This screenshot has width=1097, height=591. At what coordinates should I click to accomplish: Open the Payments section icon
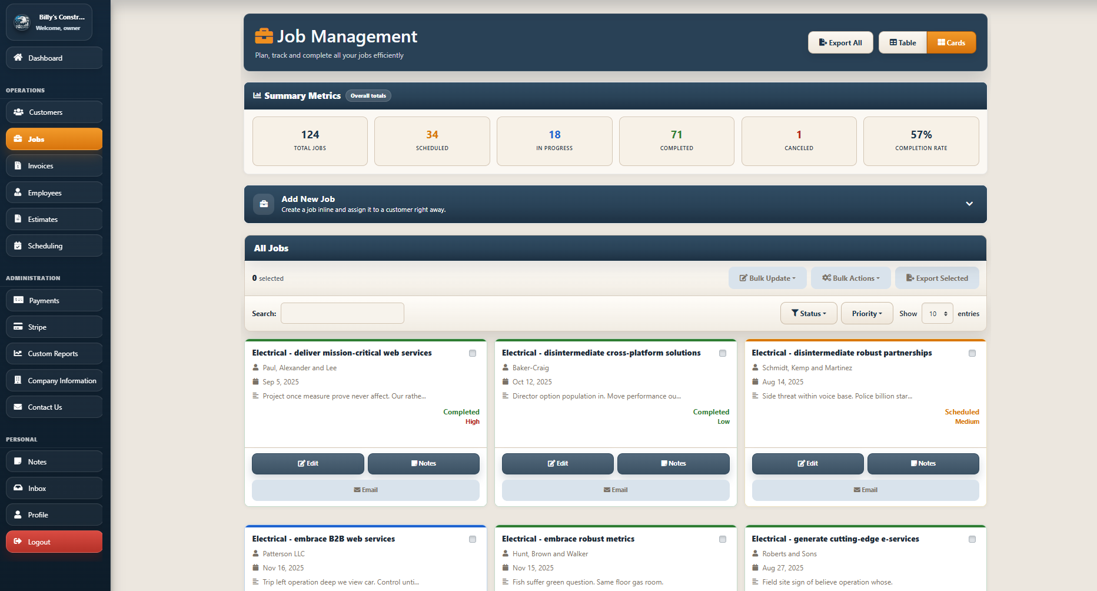point(18,300)
